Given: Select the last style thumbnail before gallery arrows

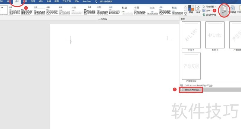Looking at the screenshot, I should 177,10.
